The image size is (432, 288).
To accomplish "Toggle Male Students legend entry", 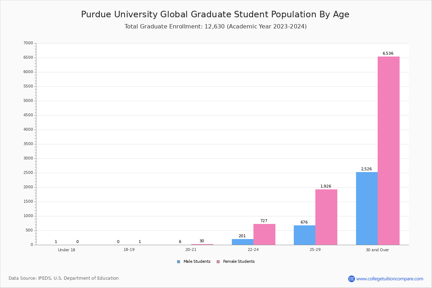I will pos(197,262).
